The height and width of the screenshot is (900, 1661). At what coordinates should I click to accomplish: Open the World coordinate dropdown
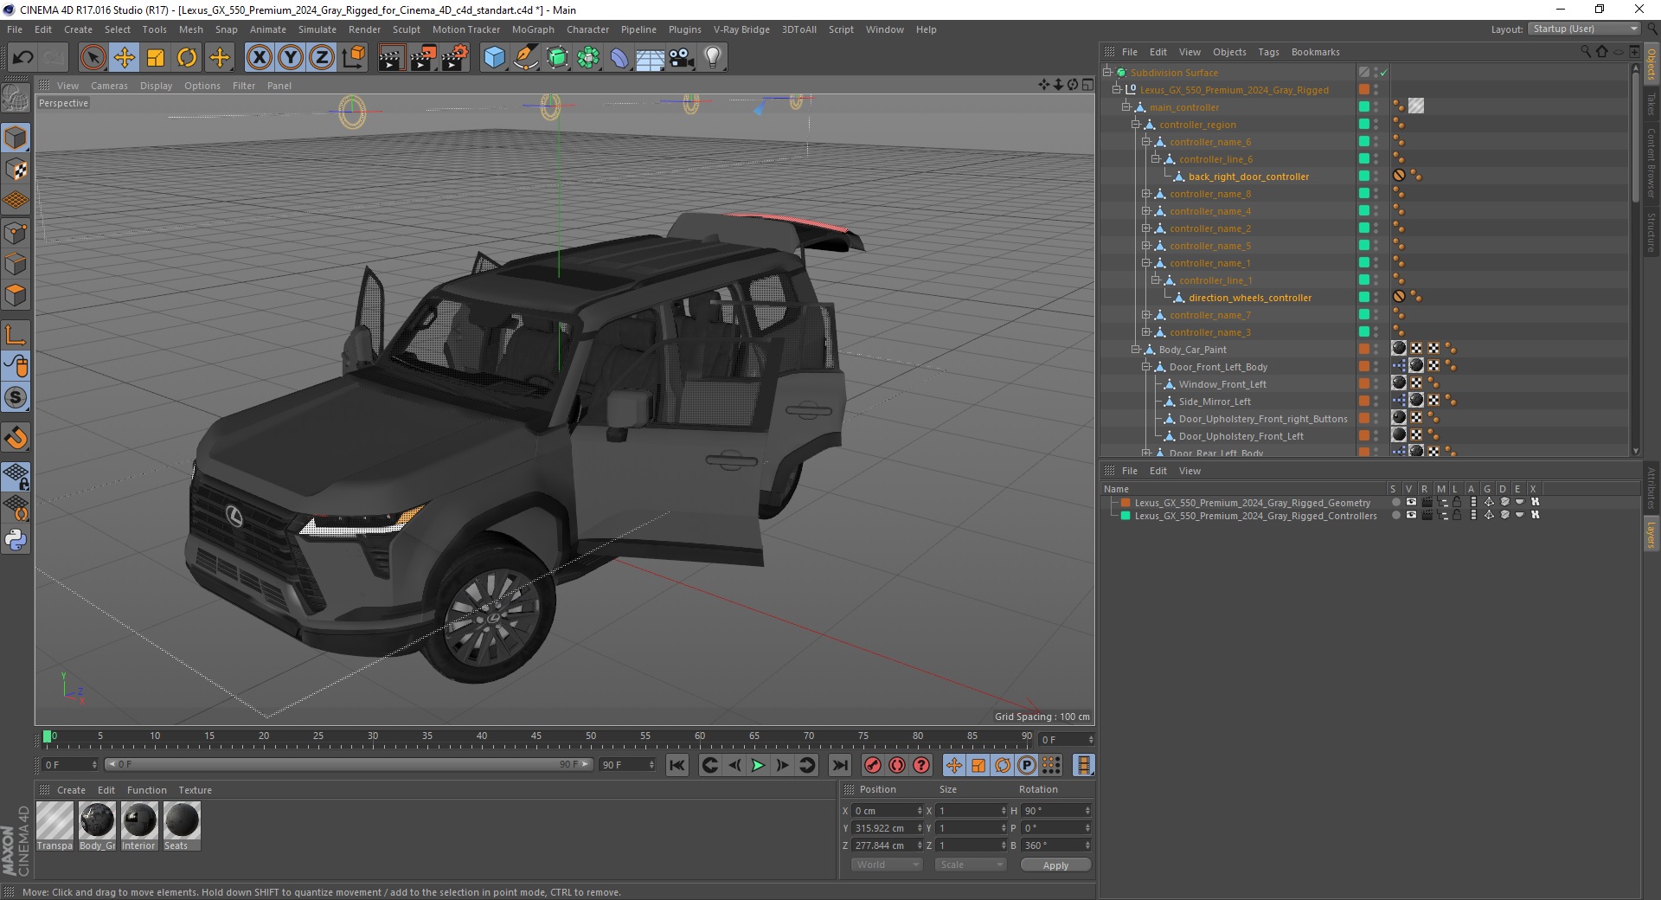(887, 865)
